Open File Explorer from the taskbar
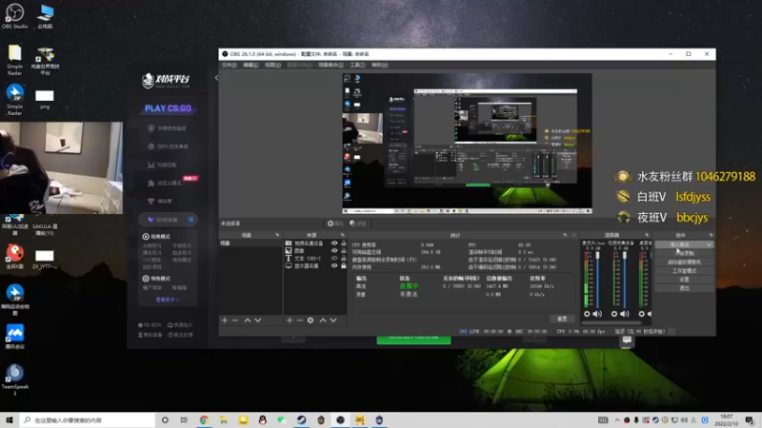 click(224, 420)
